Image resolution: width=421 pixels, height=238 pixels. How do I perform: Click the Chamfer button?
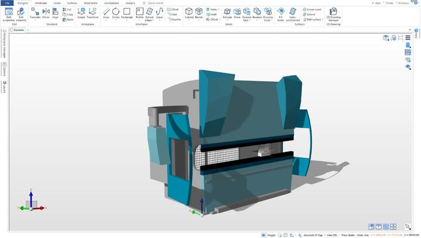[175, 19]
